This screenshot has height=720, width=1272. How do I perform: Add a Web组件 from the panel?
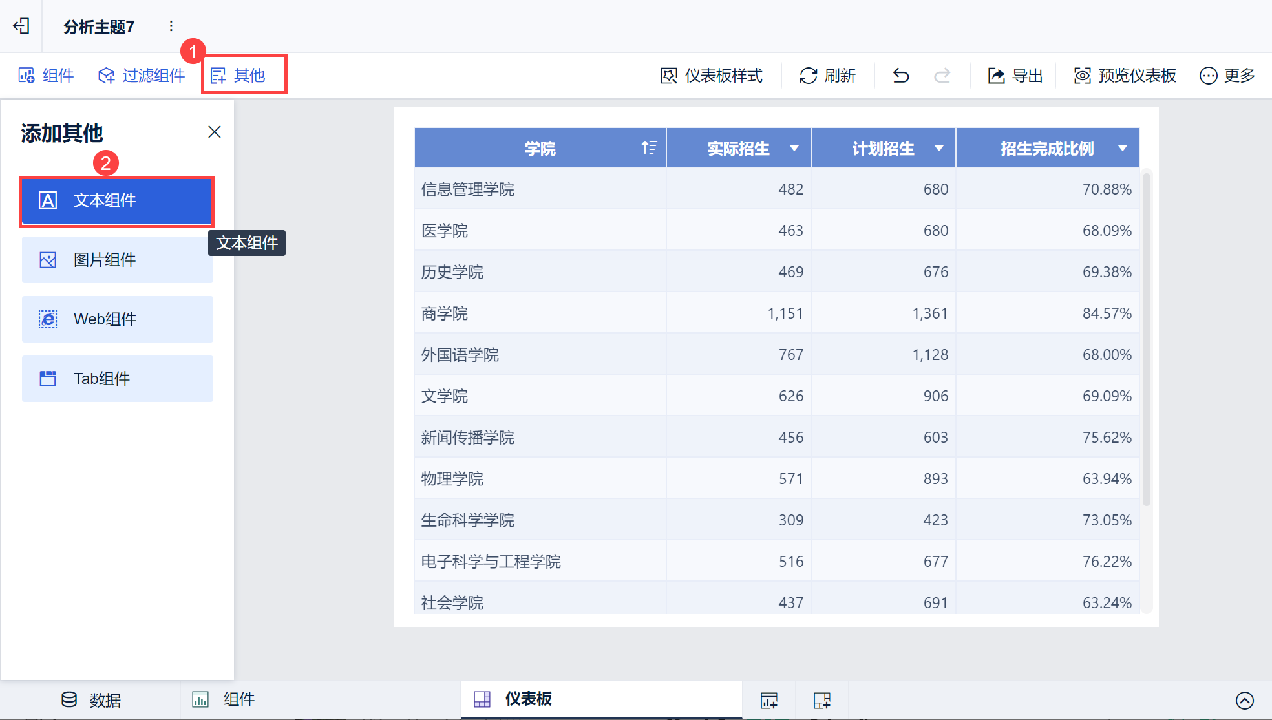click(118, 319)
